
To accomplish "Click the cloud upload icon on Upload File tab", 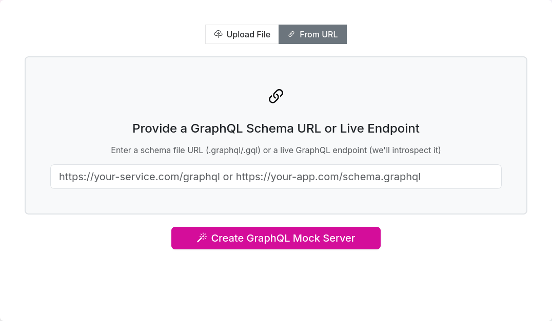I will pos(218,34).
